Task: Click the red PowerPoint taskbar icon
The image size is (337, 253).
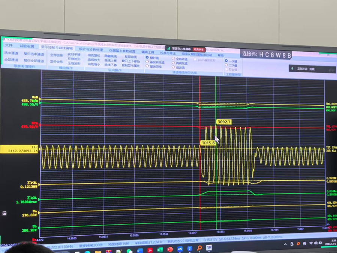Action: click(170, 249)
